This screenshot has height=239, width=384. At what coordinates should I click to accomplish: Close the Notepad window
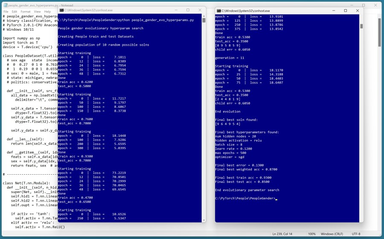375,5
